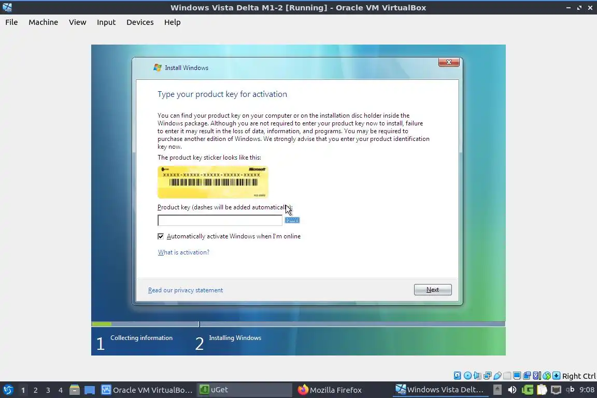This screenshot has width=597, height=398.
Task: Click the Windows flag icon in Install Windows title
Action: pos(157,67)
